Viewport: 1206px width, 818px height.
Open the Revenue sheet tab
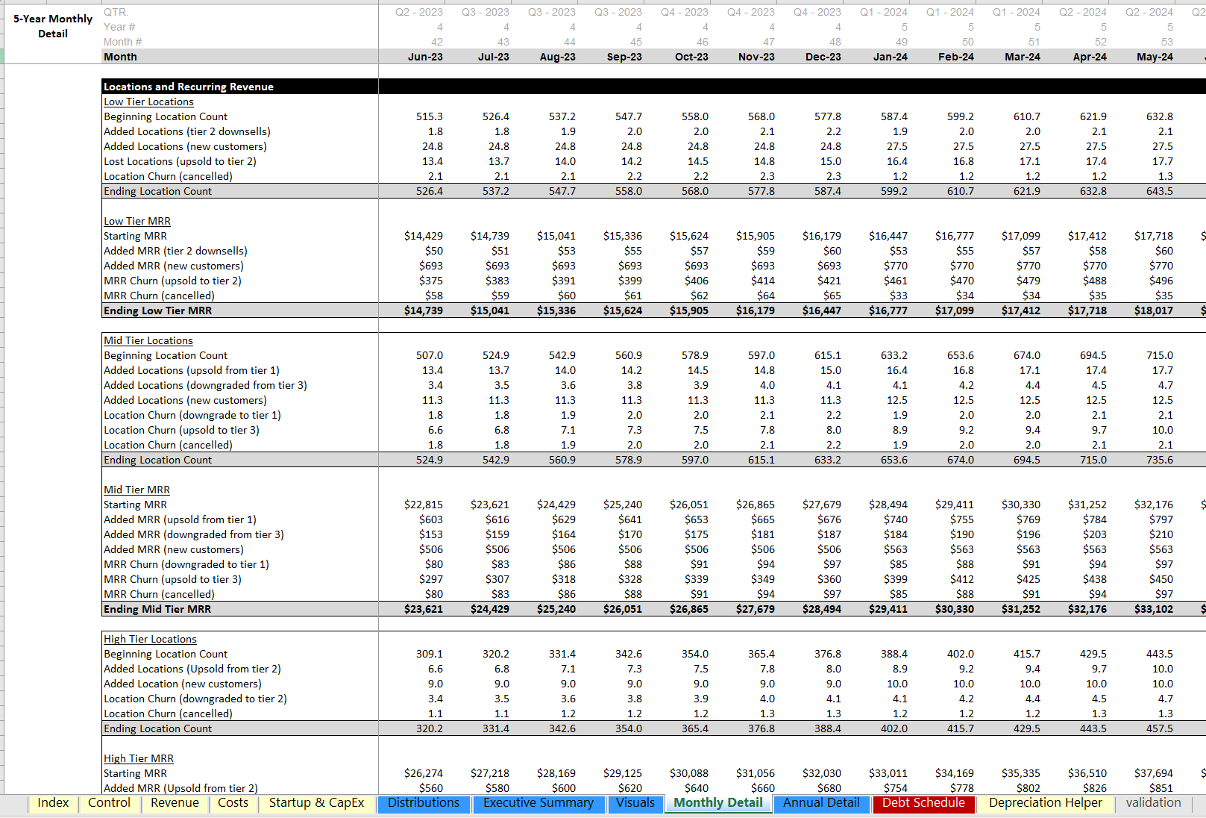[x=175, y=803]
